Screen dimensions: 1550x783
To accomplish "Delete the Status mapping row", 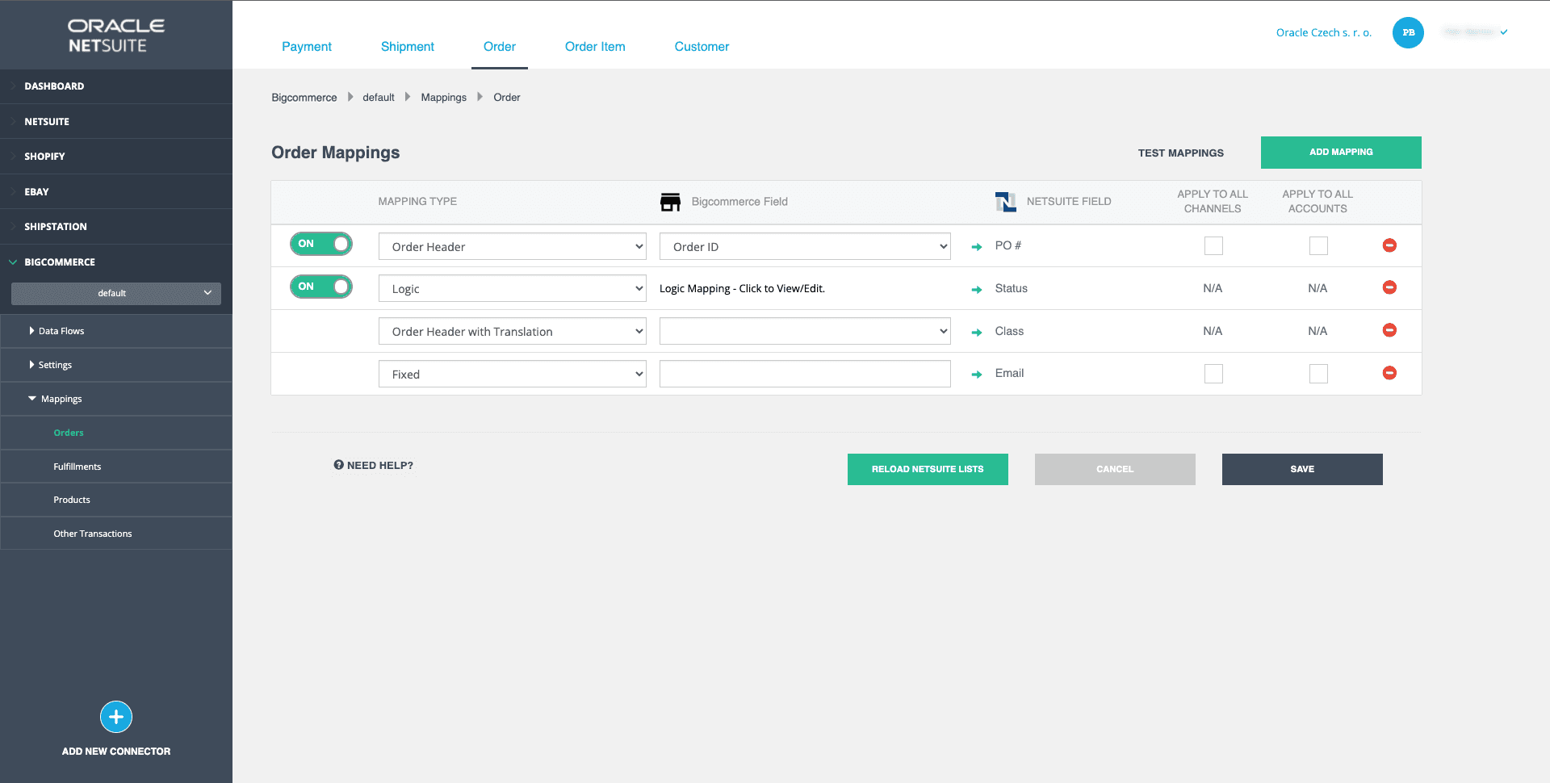I will point(1389,287).
